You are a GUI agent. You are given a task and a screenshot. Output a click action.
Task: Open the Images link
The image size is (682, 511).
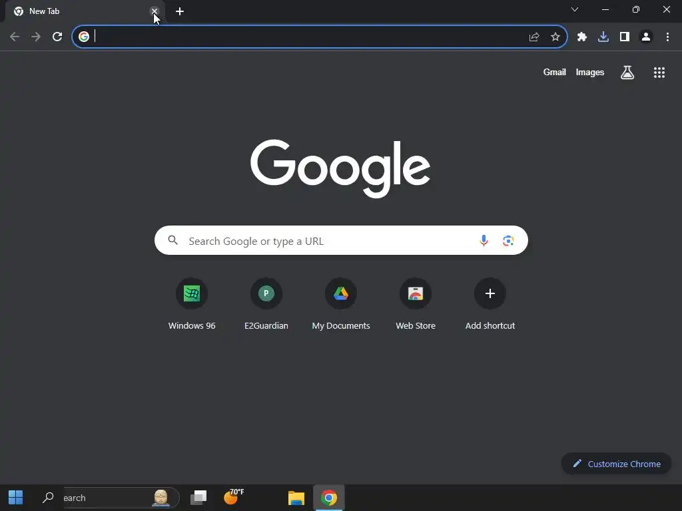(590, 73)
